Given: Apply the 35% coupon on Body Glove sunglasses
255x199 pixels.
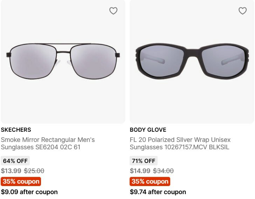Looking at the screenshot, I should pyautogui.click(x=150, y=181).
